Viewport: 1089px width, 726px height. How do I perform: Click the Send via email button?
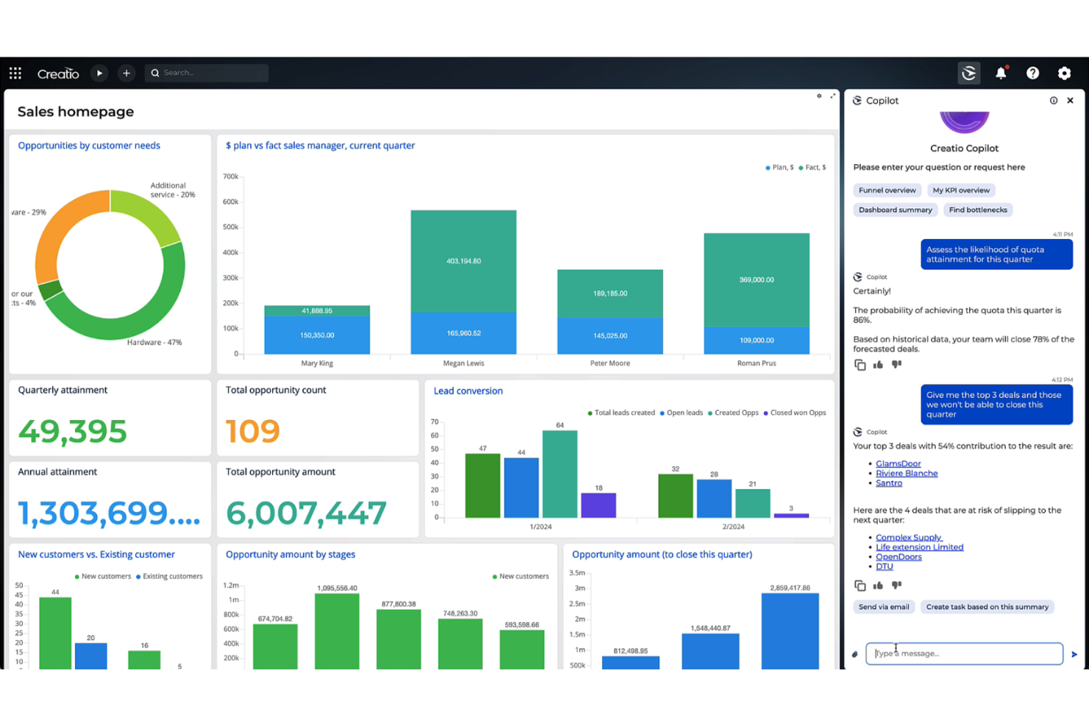[883, 606]
